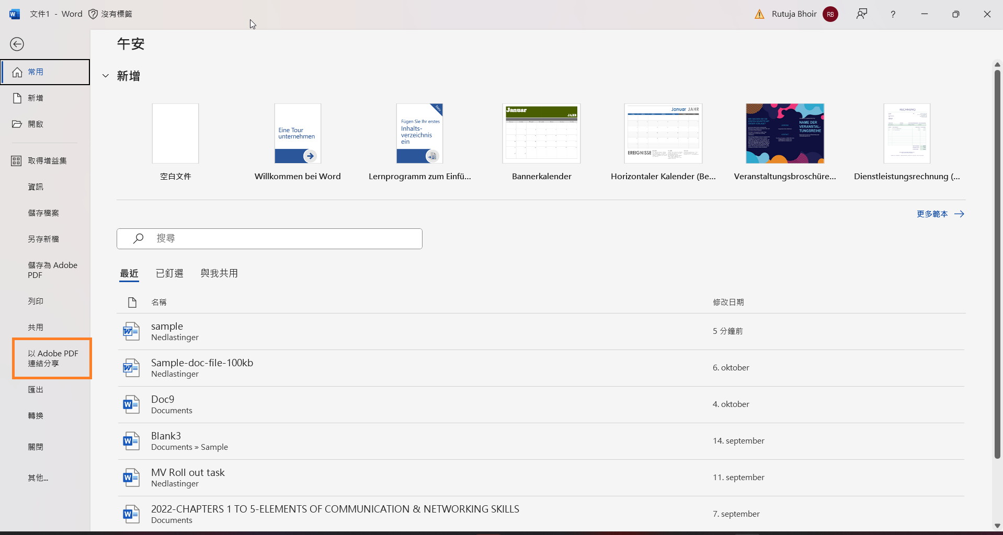Open the 常用 home page icon
The width and height of the screenshot is (1003, 535).
click(x=17, y=72)
